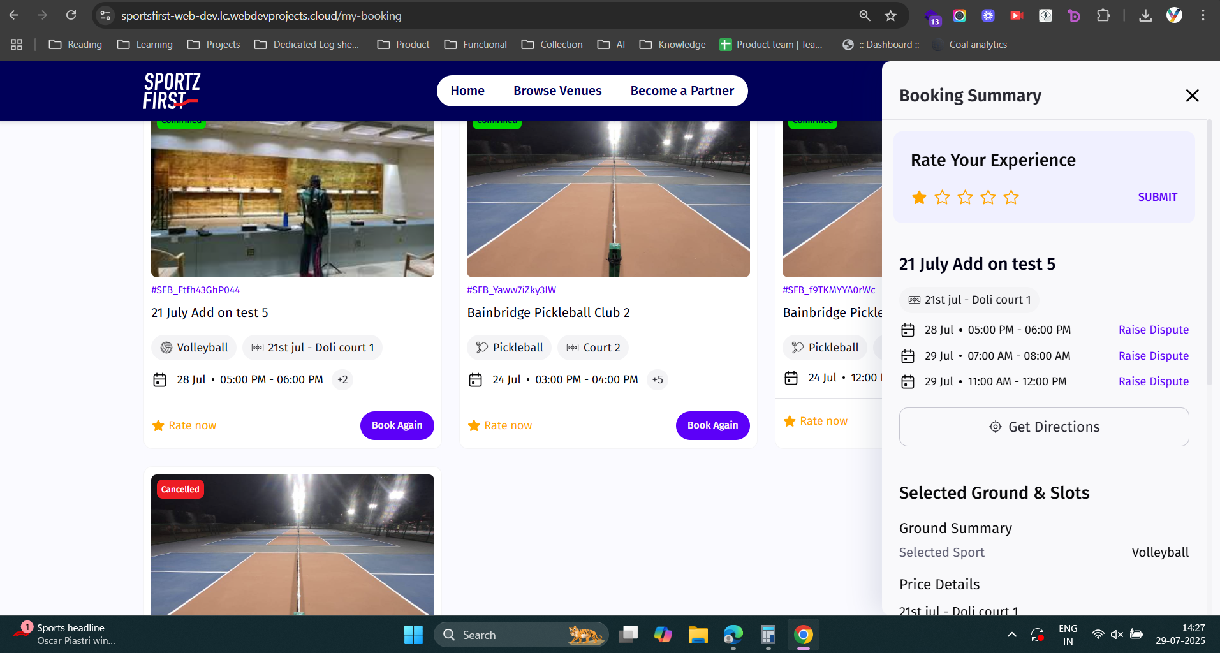Open booking ID #SFB_Yaww7iZky3IW
The width and height of the screenshot is (1220, 653).
pos(511,290)
